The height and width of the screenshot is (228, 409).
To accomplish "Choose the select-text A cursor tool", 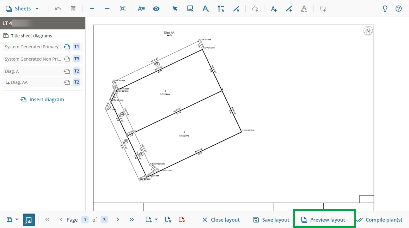I will (206, 8).
